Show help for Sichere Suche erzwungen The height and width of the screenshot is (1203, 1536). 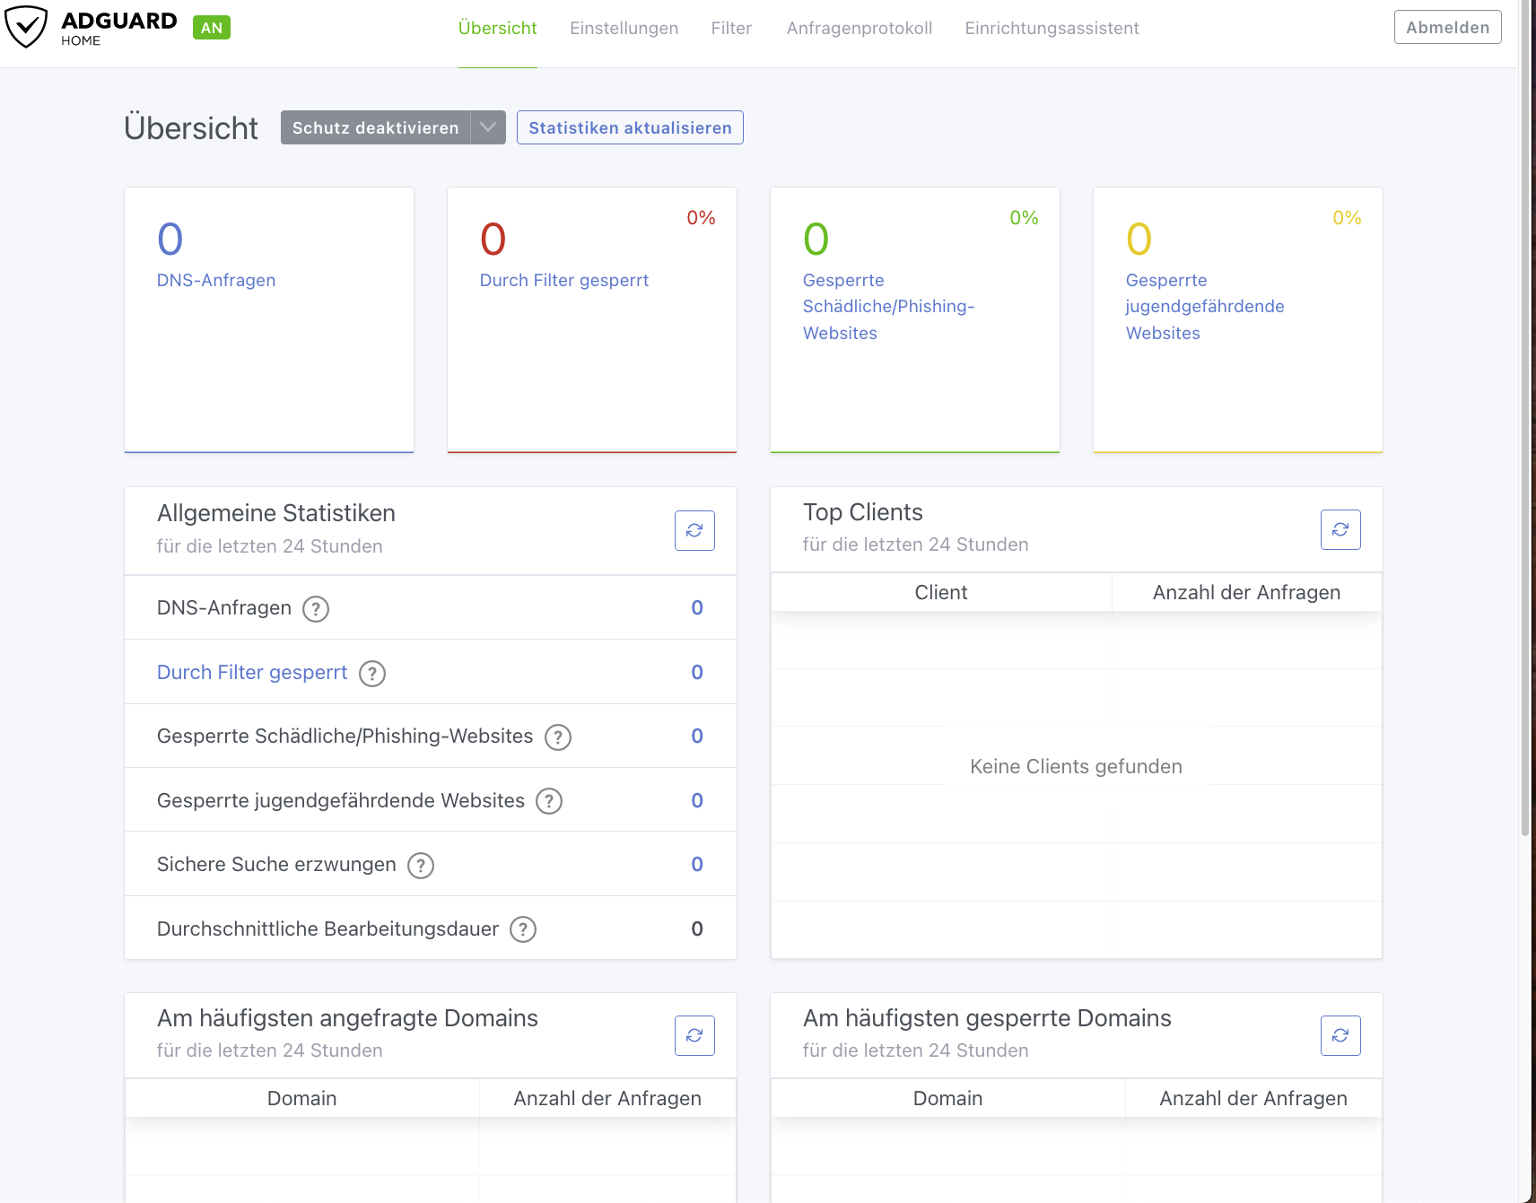point(421,866)
